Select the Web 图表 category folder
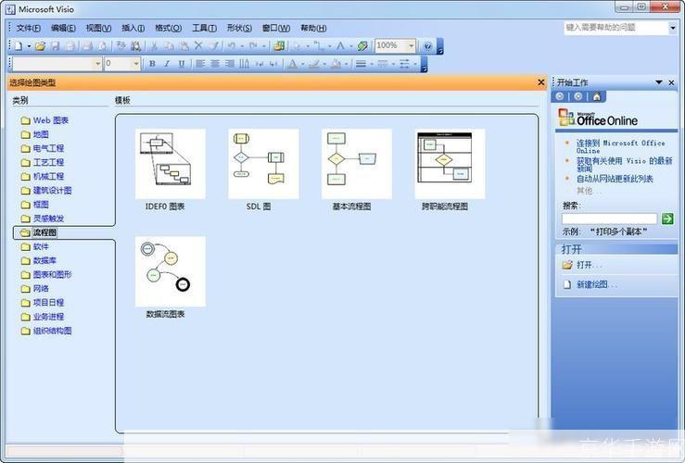Screen dimensions: 685x463 click(x=44, y=120)
